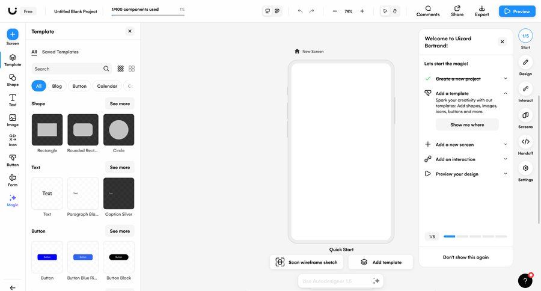The width and height of the screenshot is (541, 291).
Task: Toggle first layout view button in toolbar
Action: (x=267, y=11)
